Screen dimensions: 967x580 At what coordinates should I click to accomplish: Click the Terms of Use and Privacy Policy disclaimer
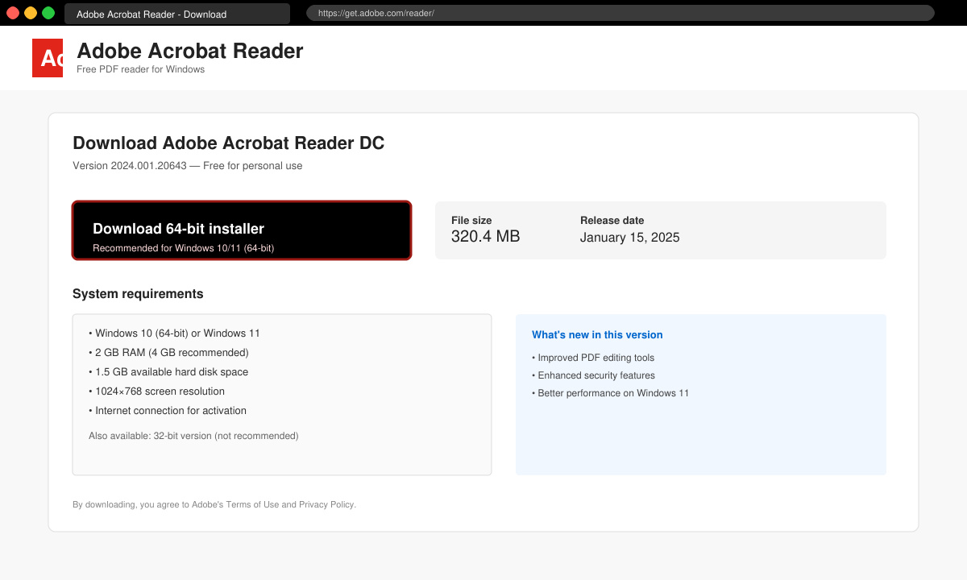pyautogui.click(x=214, y=505)
